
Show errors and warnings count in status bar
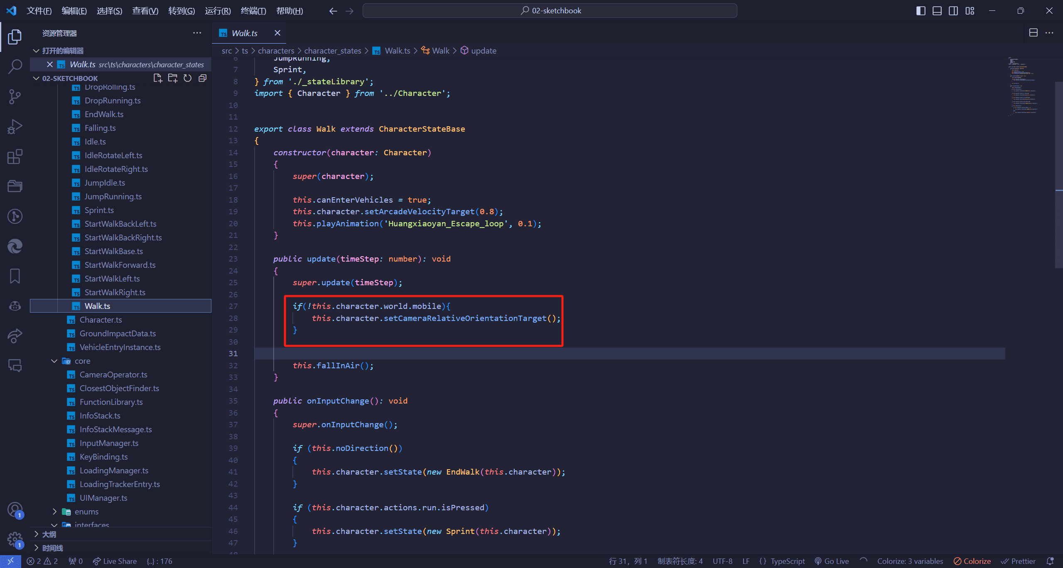pos(42,561)
